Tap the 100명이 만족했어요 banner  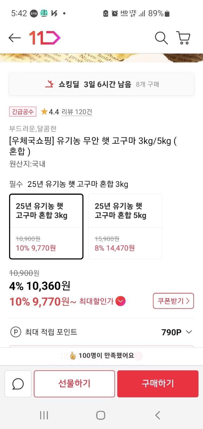(x=101, y=356)
